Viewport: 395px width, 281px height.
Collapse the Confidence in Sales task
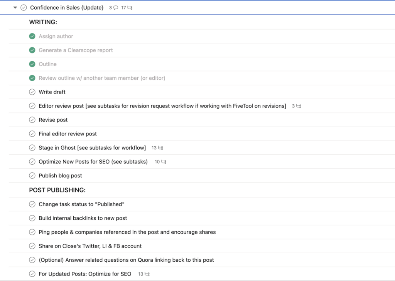[15, 8]
